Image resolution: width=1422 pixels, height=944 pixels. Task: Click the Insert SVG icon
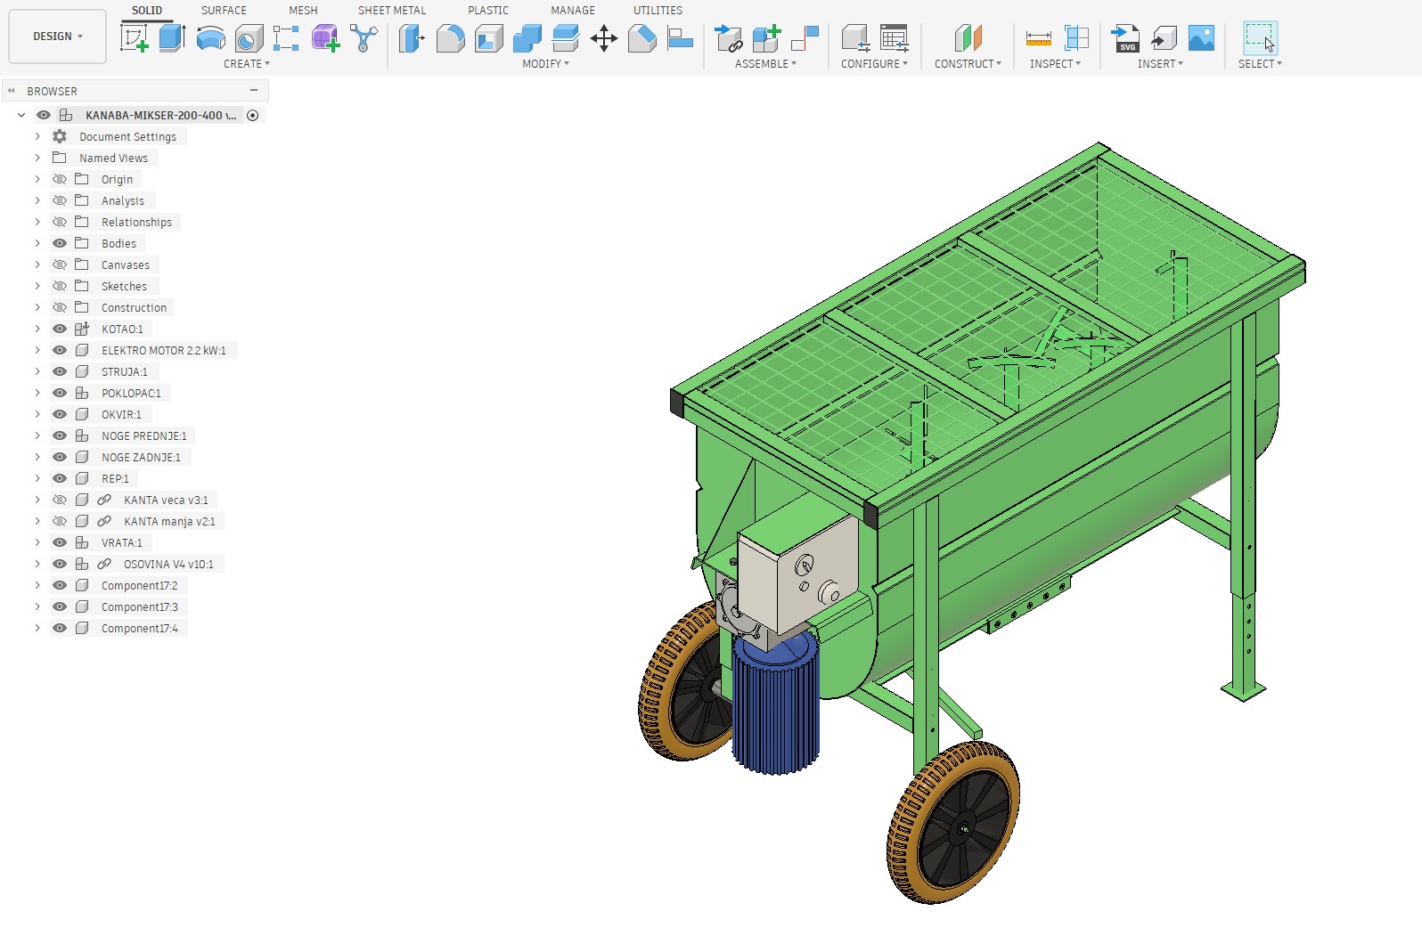coord(1125,38)
